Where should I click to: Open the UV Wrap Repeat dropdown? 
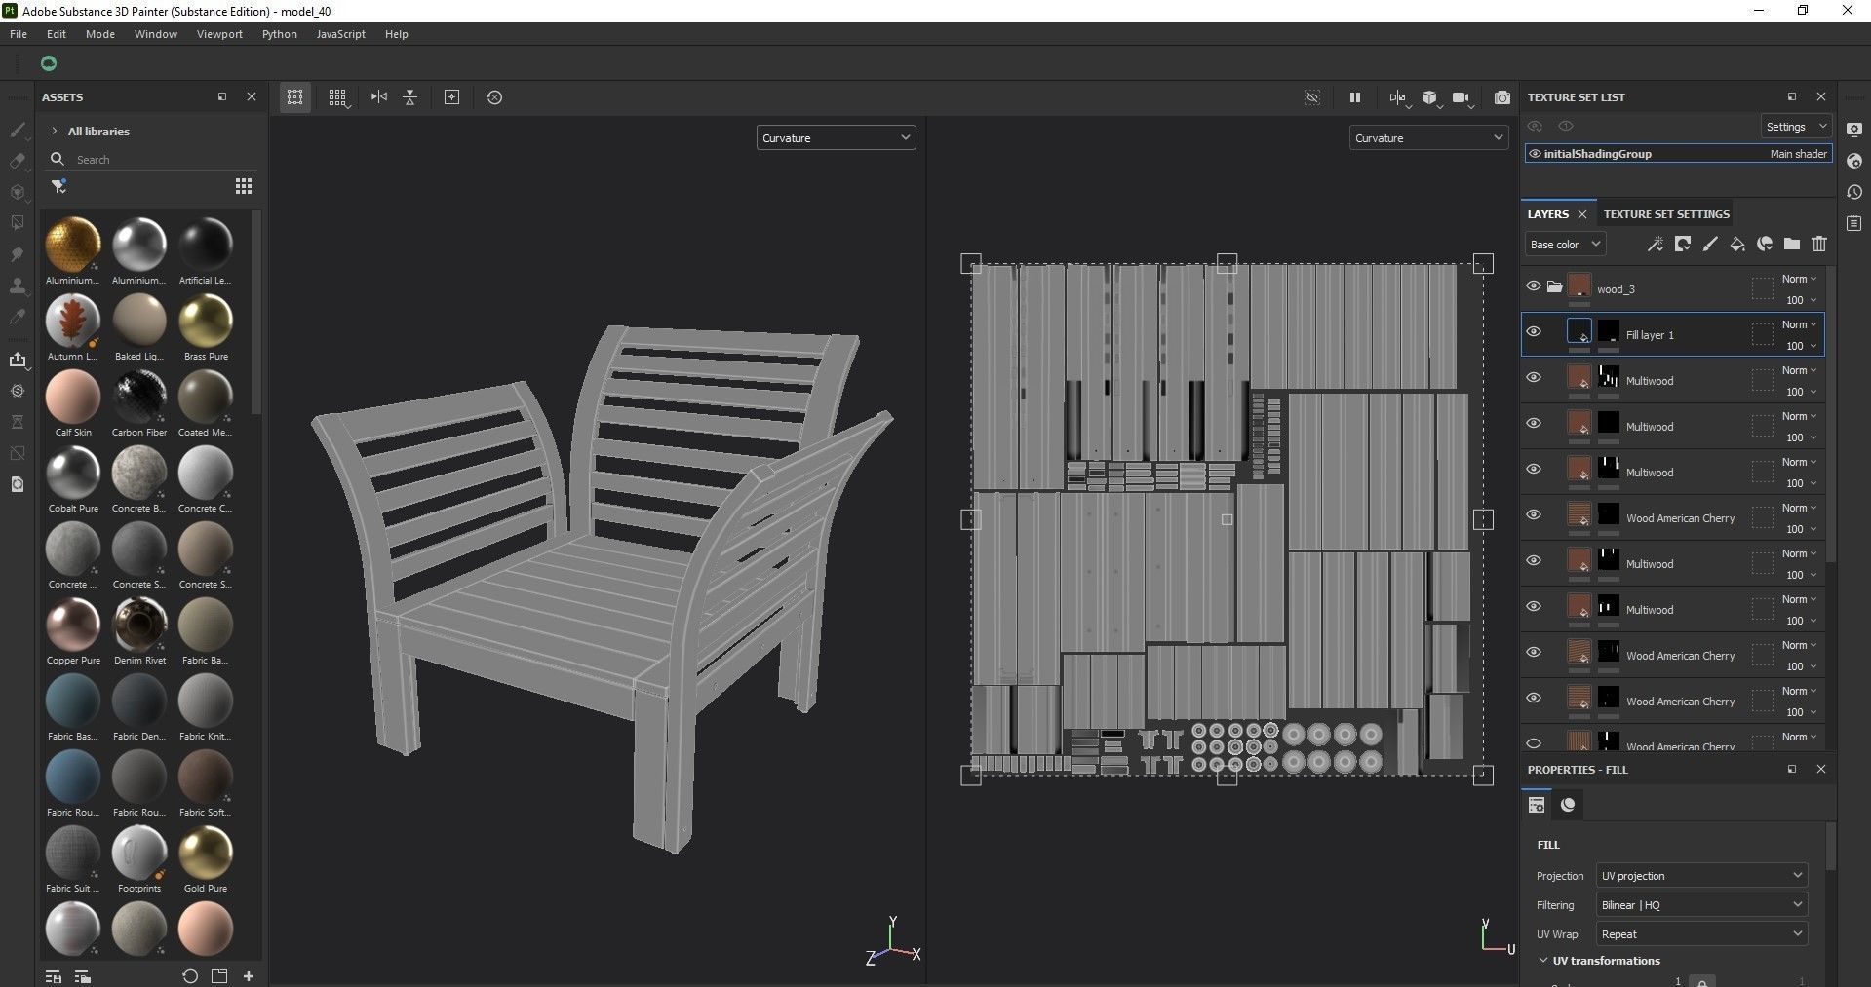1701,934
